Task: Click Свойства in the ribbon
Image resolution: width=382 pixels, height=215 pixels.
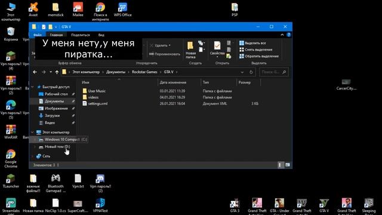Action: pyautogui.click(x=217, y=50)
